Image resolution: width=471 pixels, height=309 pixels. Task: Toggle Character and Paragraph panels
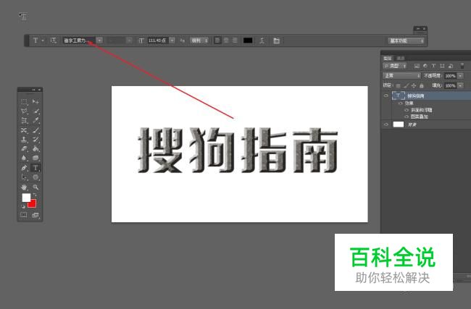pyautogui.click(x=276, y=41)
